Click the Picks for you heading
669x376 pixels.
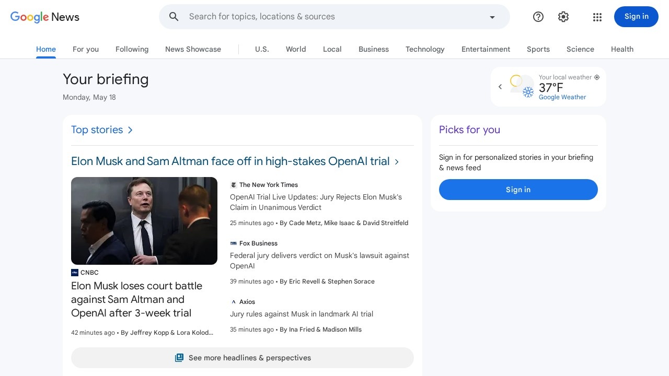coord(470,130)
